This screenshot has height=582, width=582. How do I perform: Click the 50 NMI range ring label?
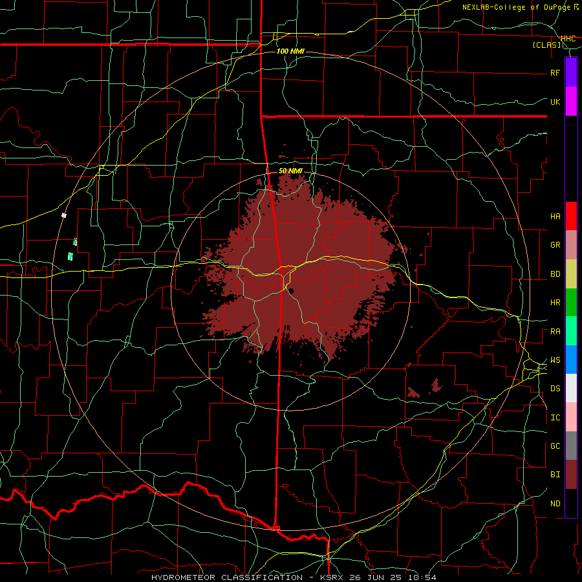point(290,171)
